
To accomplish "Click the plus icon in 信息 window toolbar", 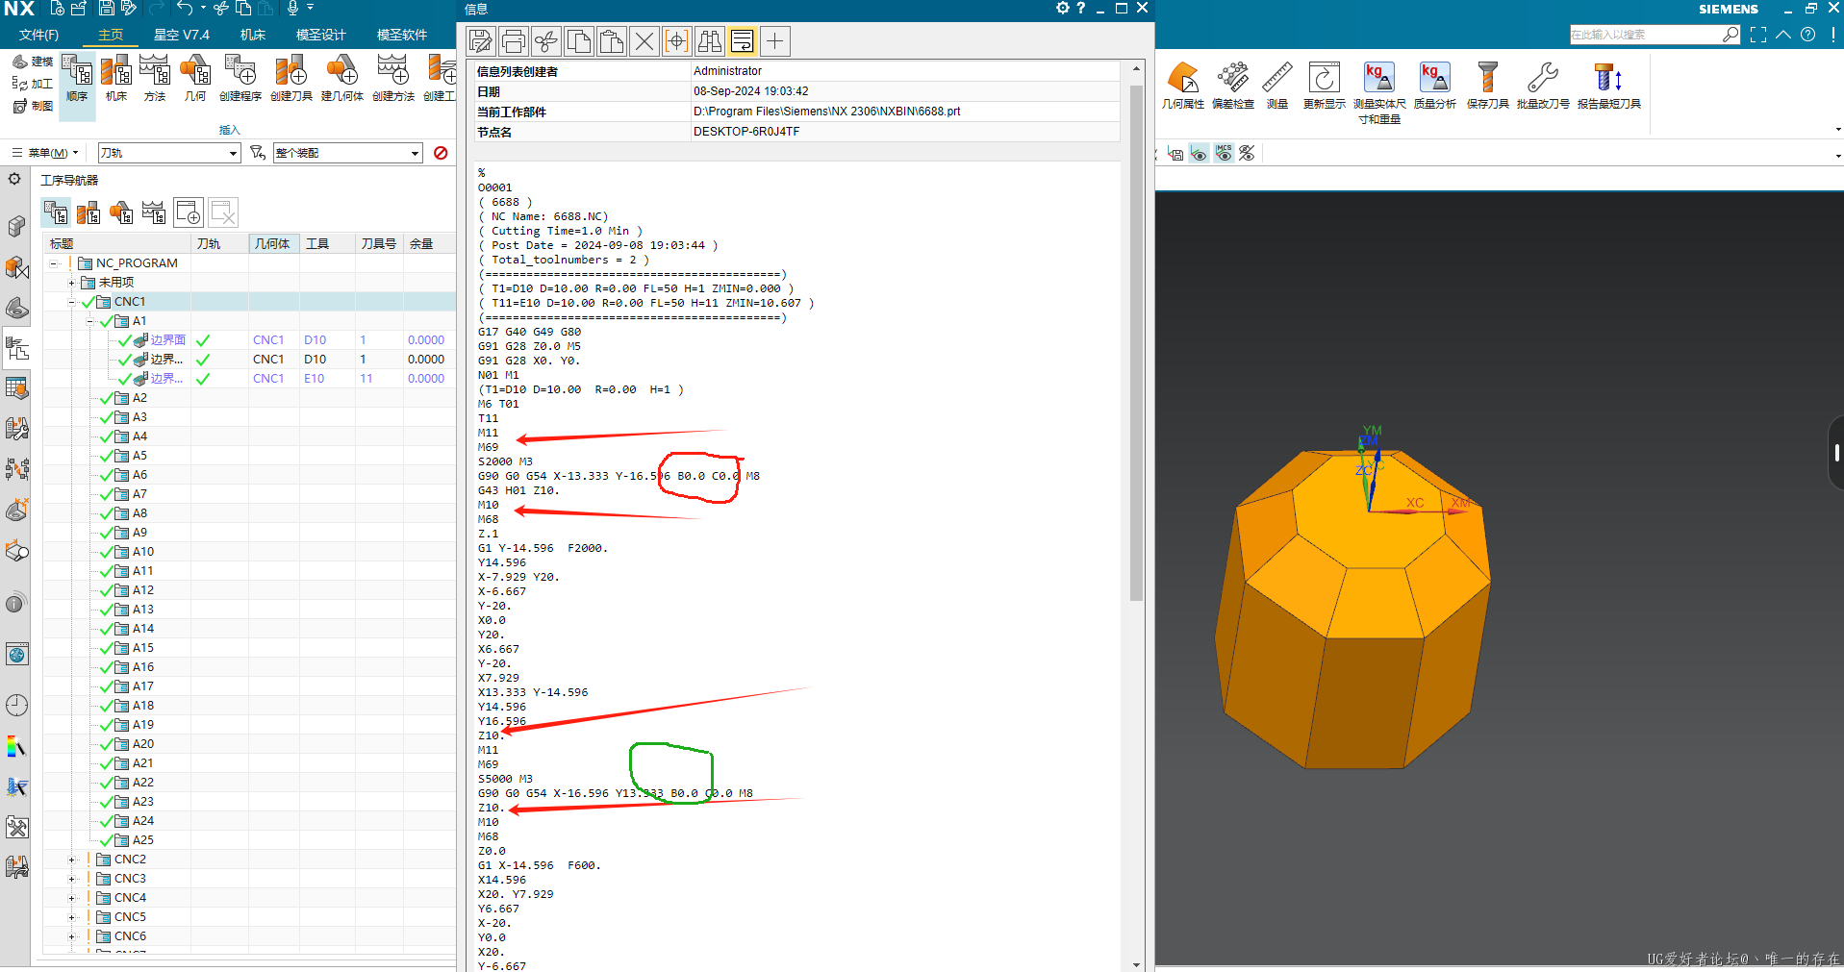I will coord(775,41).
